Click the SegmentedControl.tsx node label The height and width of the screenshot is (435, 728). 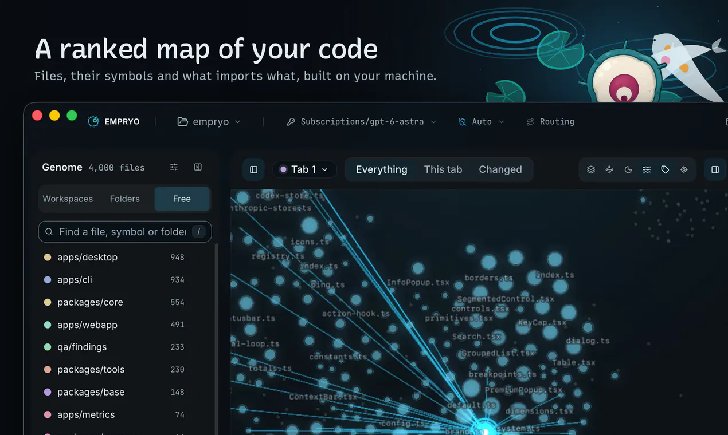tap(506, 299)
